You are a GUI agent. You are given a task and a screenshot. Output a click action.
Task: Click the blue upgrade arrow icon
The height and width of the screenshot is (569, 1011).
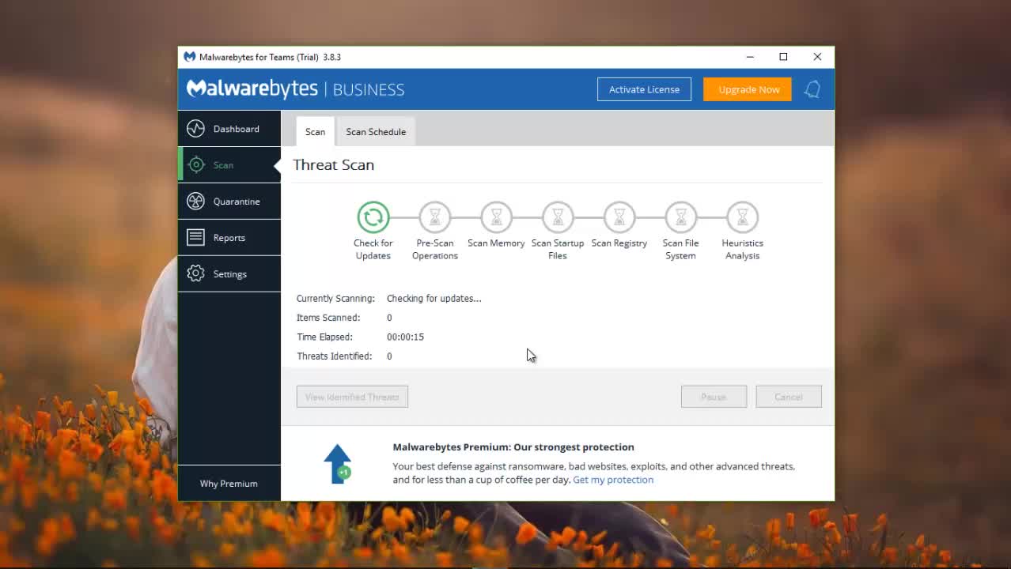338,463
